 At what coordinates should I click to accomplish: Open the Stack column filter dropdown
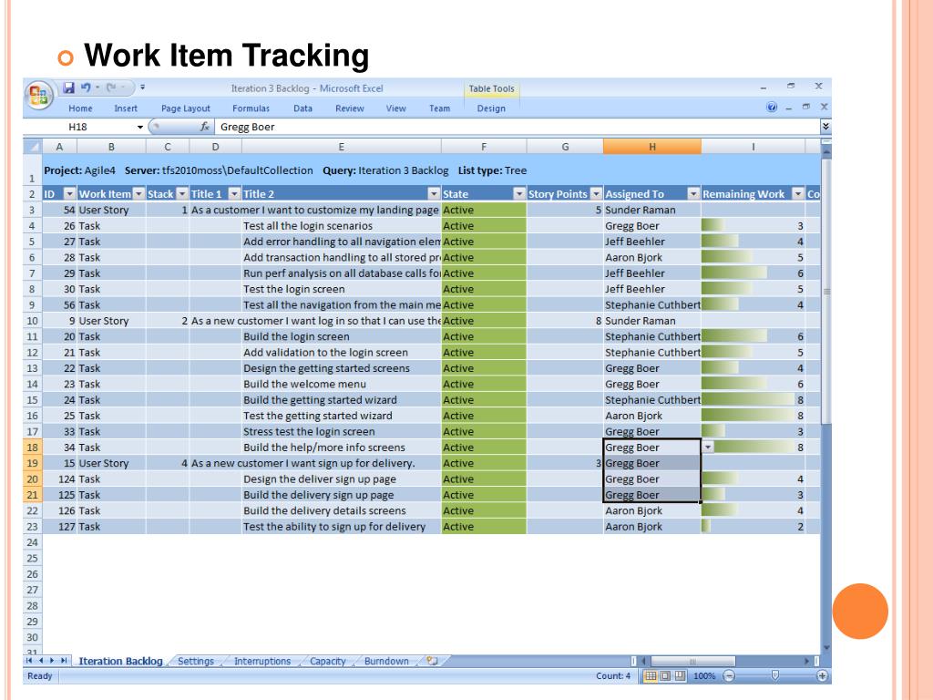182,194
